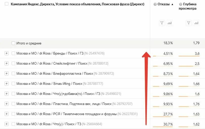Select total view depth 1,79
The image size is (205, 129).
tap(196, 43)
